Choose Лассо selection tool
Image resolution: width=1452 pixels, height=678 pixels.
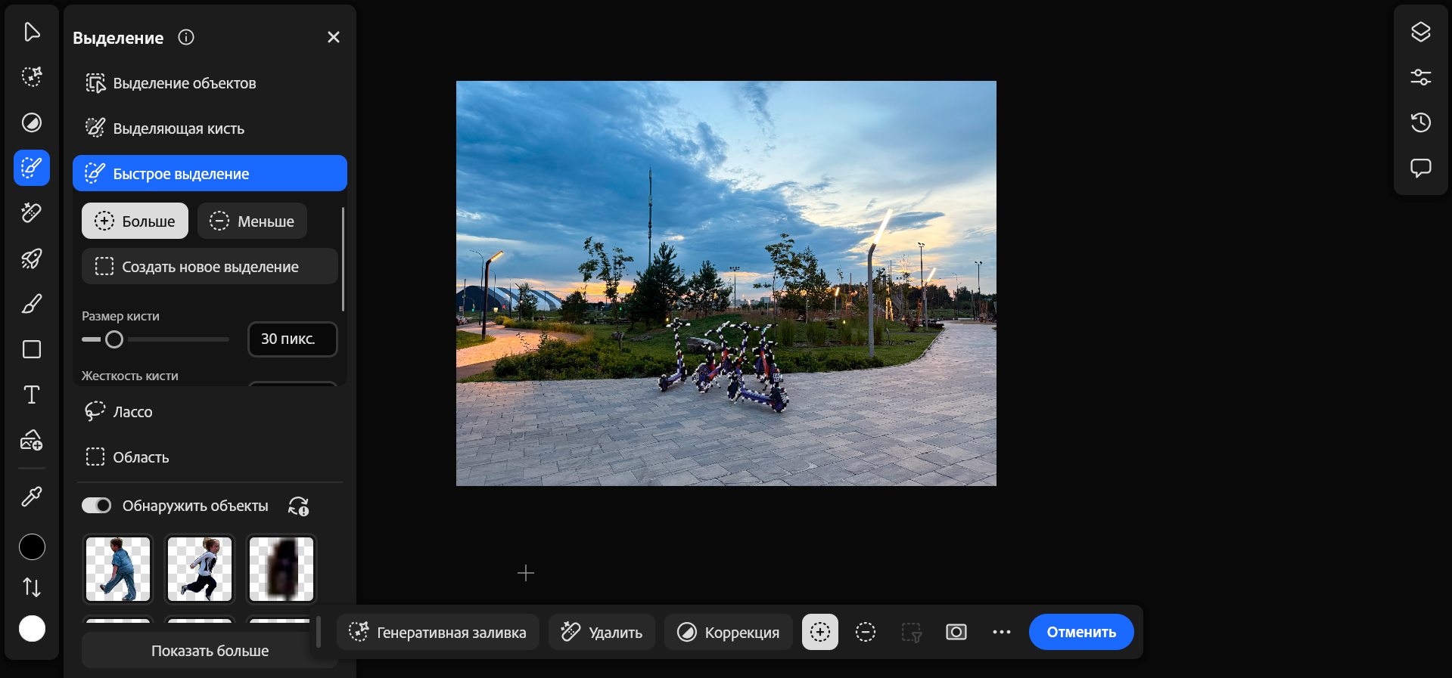pyautogui.click(x=210, y=412)
